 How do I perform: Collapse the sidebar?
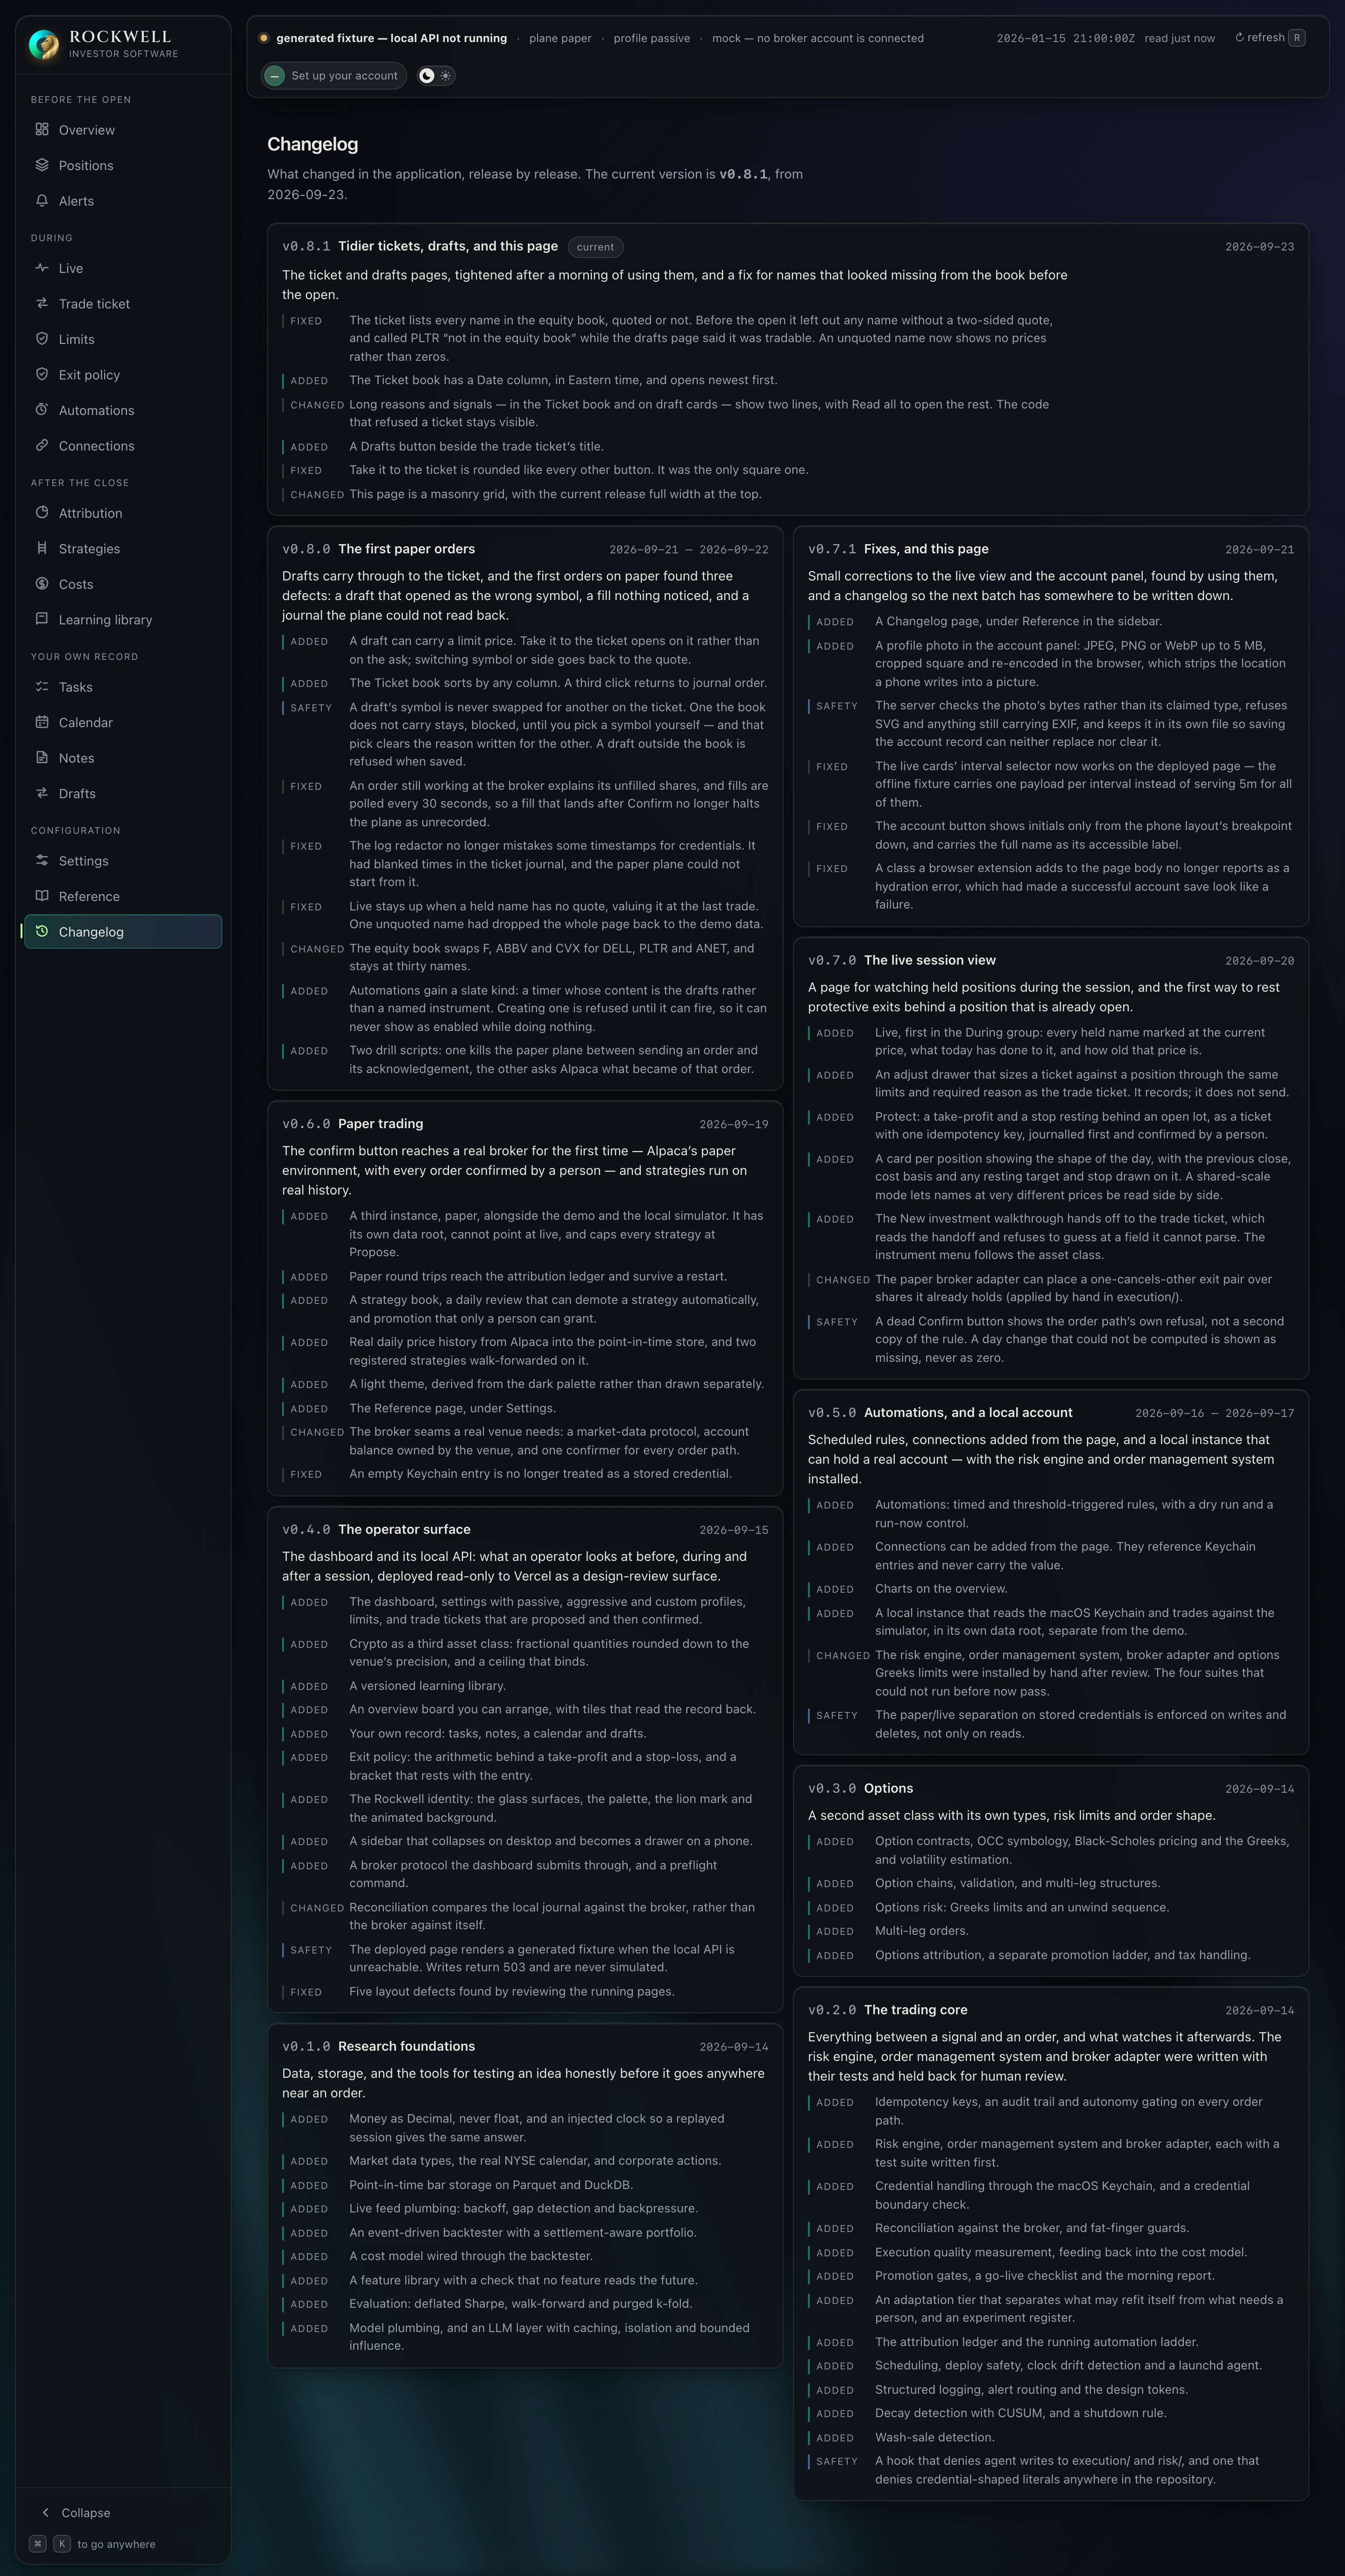pos(76,2512)
